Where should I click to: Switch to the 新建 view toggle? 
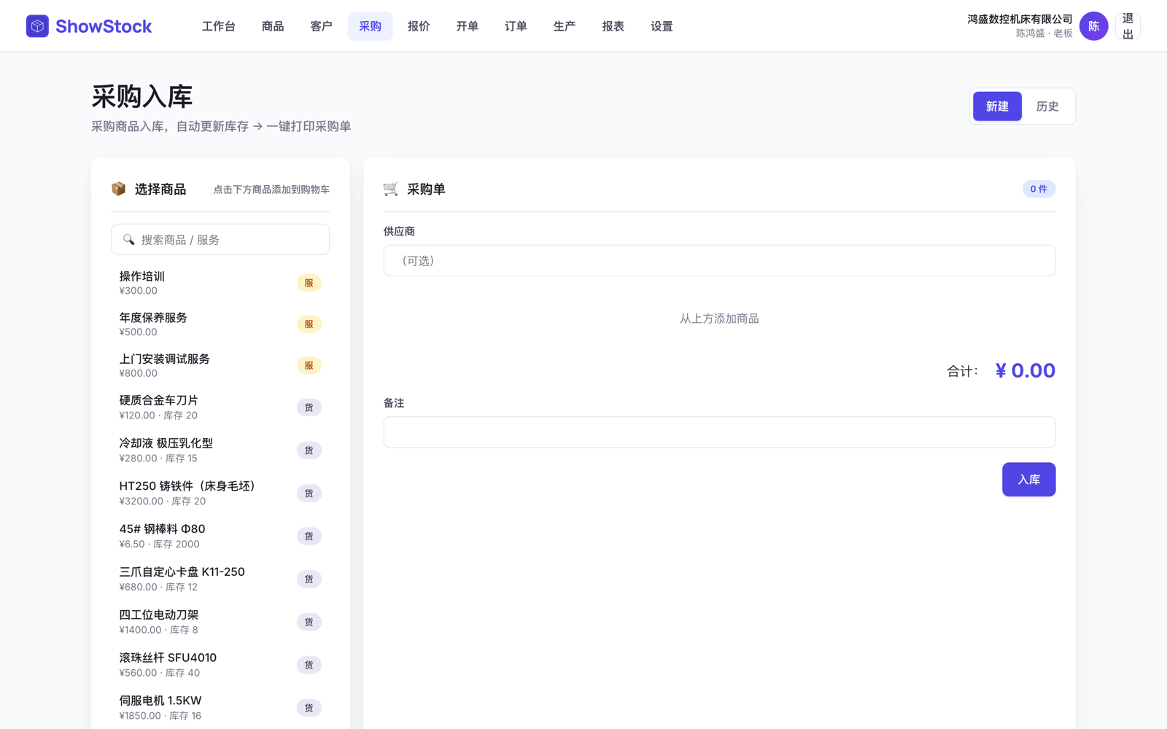tap(997, 106)
